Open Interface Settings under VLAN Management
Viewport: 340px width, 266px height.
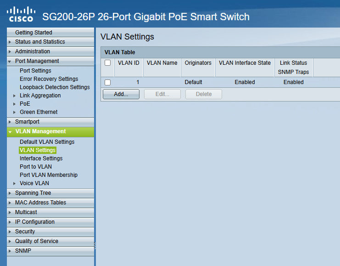click(41, 158)
